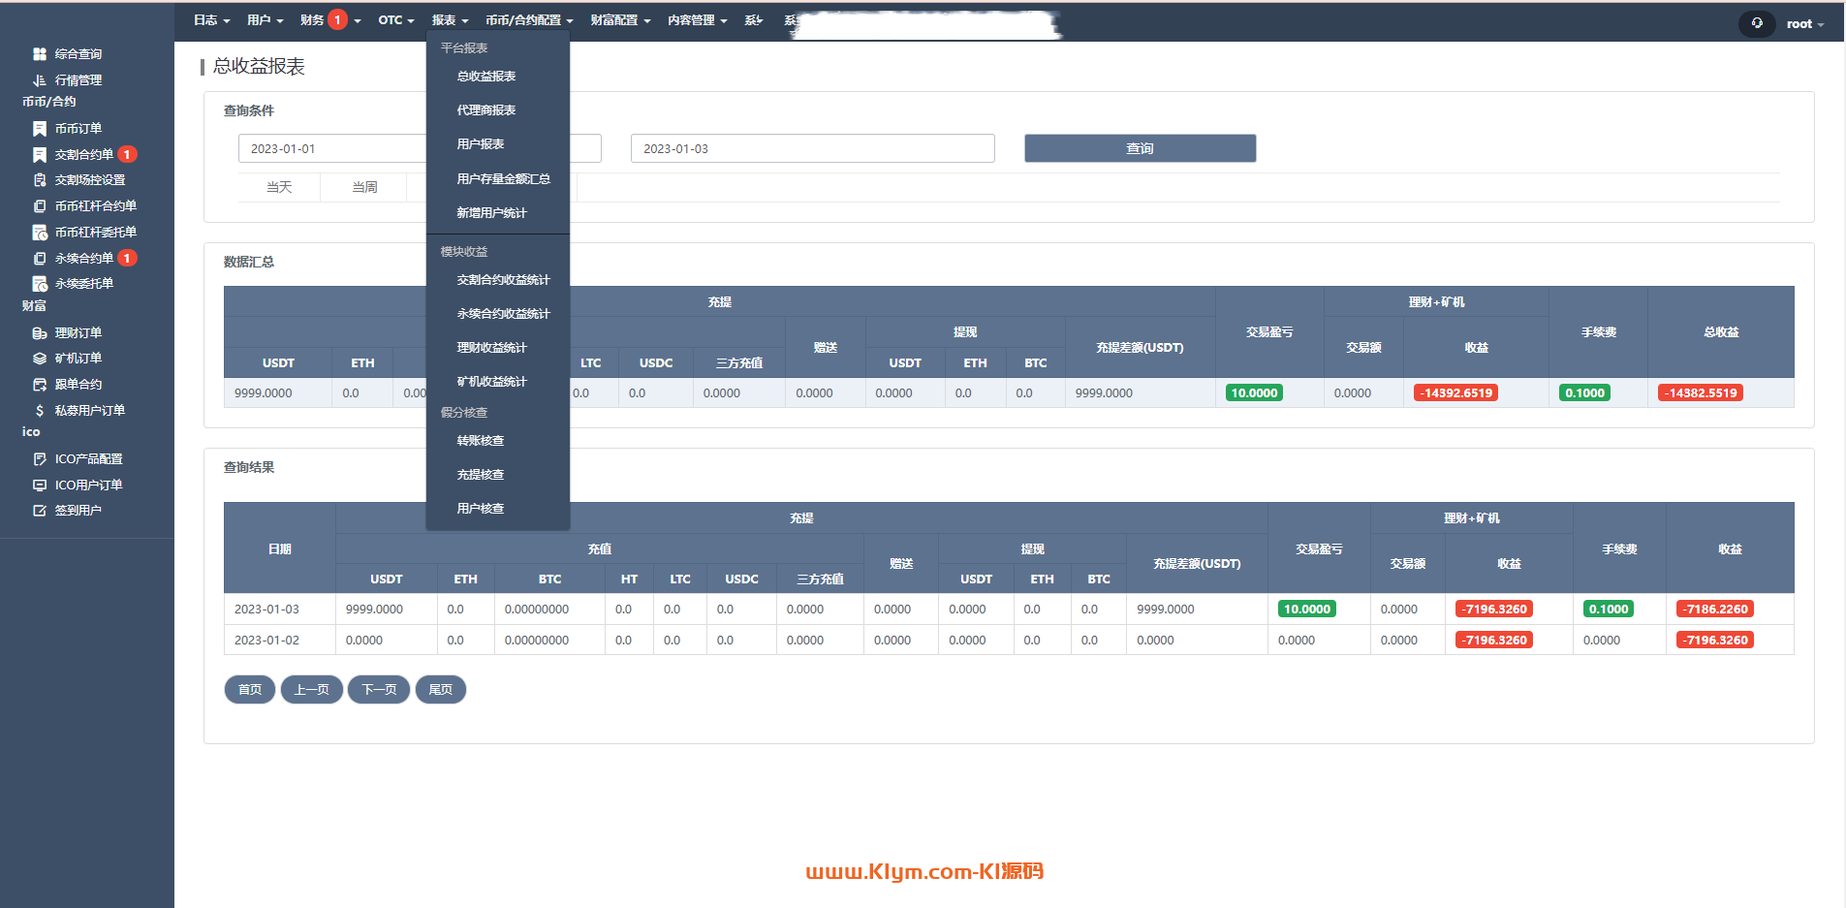Click the 综合查询 sidebar icon

pos(40,54)
